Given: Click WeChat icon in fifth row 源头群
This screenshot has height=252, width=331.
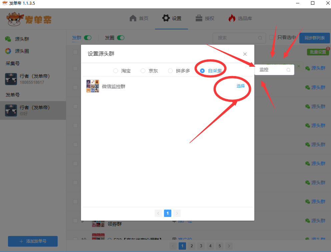Looking at the screenshot, I should 308,145.
